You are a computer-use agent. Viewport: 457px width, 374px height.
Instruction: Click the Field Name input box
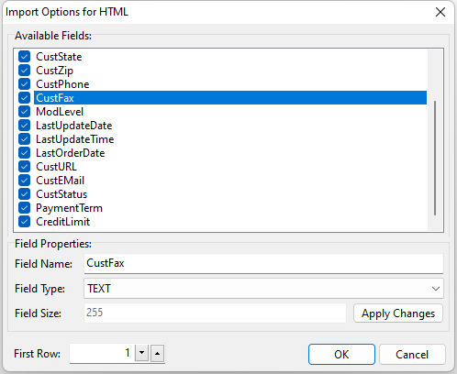point(263,263)
